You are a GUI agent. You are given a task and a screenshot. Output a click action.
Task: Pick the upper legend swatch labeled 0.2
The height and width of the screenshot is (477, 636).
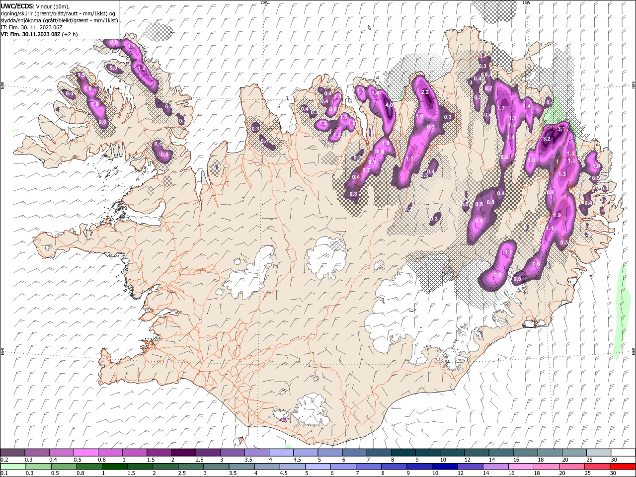coord(12,453)
